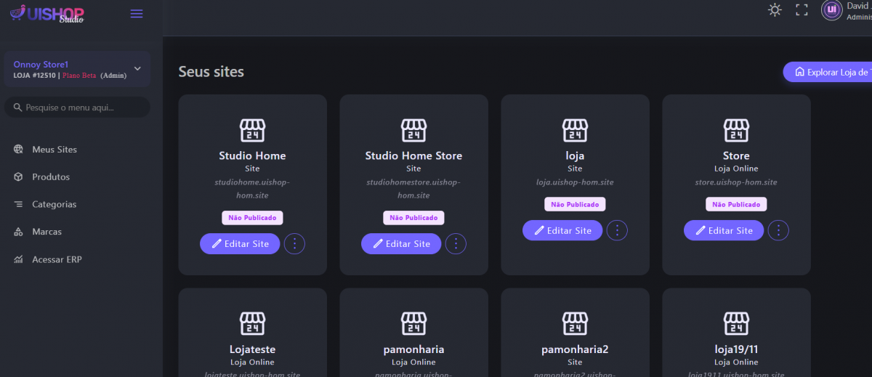Open the more options menu for Store
This screenshot has width=872, height=377.
778,230
